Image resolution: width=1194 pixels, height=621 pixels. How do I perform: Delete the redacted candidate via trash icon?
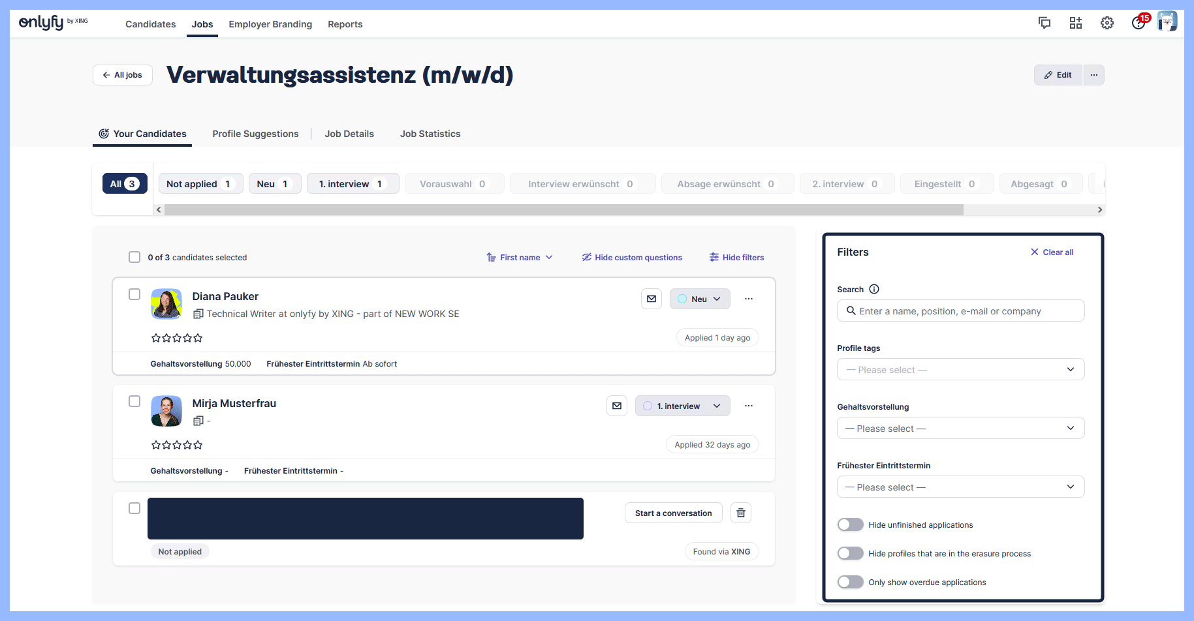pos(740,513)
